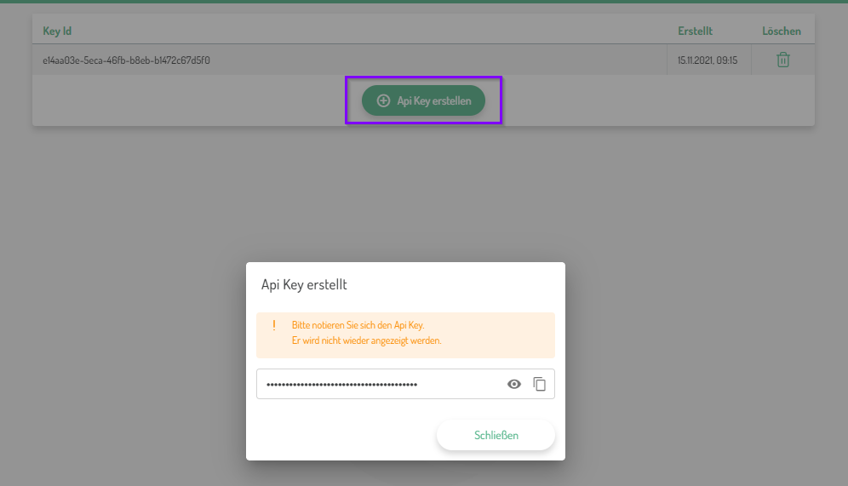Image resolution: width=848 pixels, height=486 pixels.
Task: Delete the API key using trash icon
Action: (x=782, y=60)
